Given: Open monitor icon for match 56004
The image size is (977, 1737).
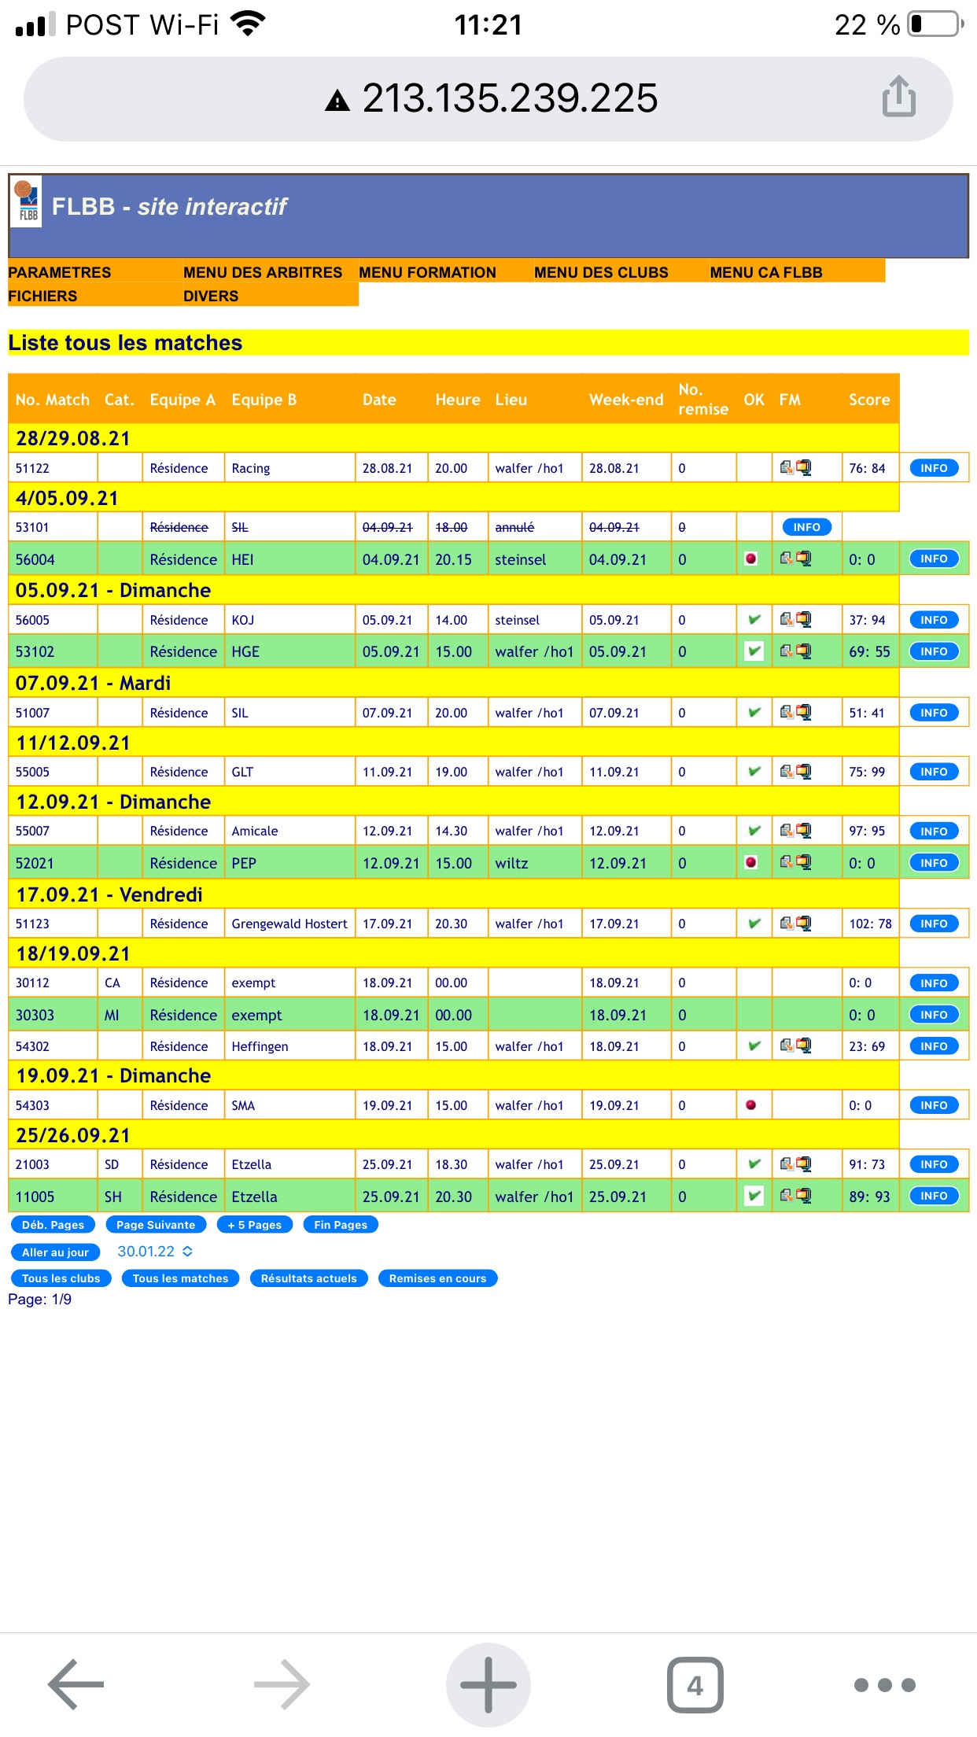Looking at the screenshot, I should [803, 559].
